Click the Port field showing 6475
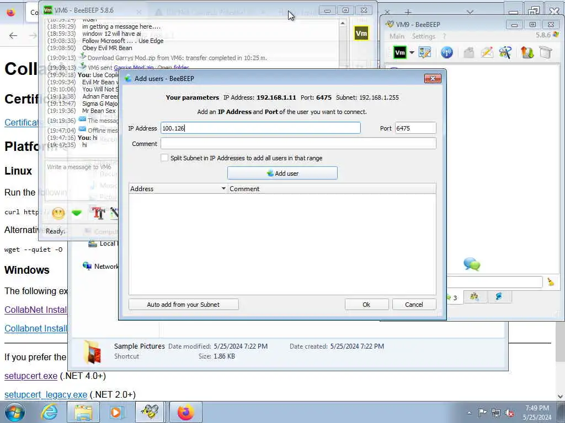 (415, 128)
